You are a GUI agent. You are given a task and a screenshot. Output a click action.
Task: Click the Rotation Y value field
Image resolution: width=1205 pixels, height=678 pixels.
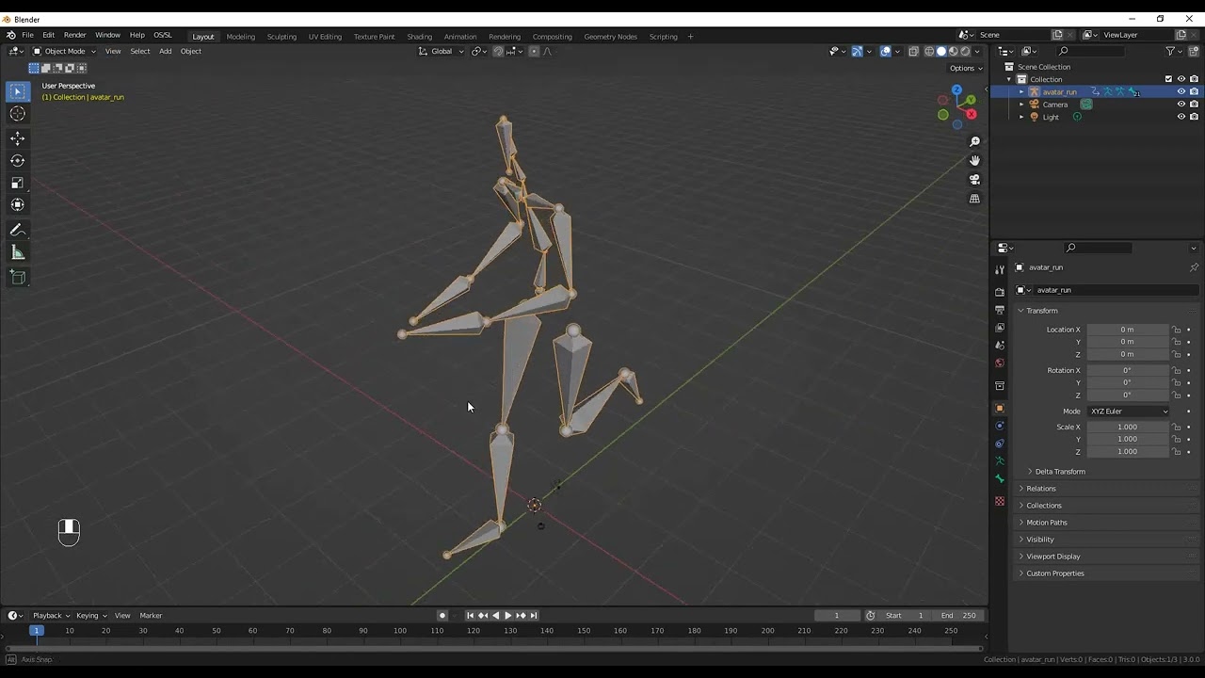1128,383
